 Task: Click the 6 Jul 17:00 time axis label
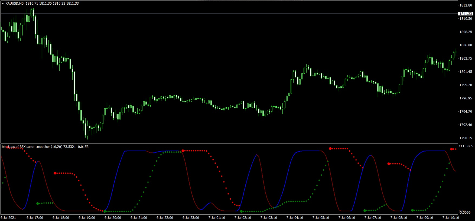(x=35, y=218)
